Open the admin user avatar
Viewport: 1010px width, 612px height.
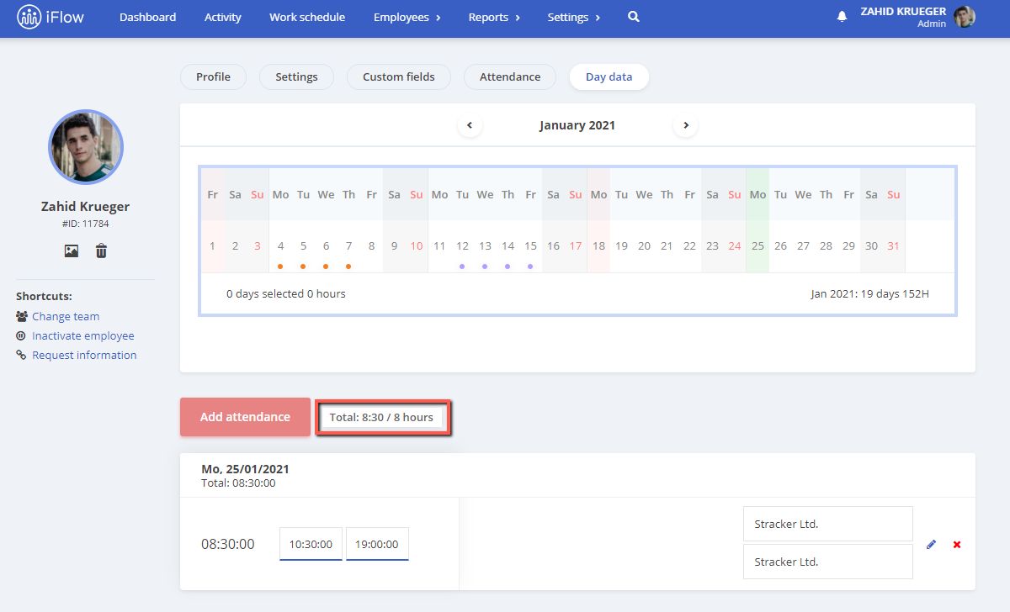coord(965,17)
